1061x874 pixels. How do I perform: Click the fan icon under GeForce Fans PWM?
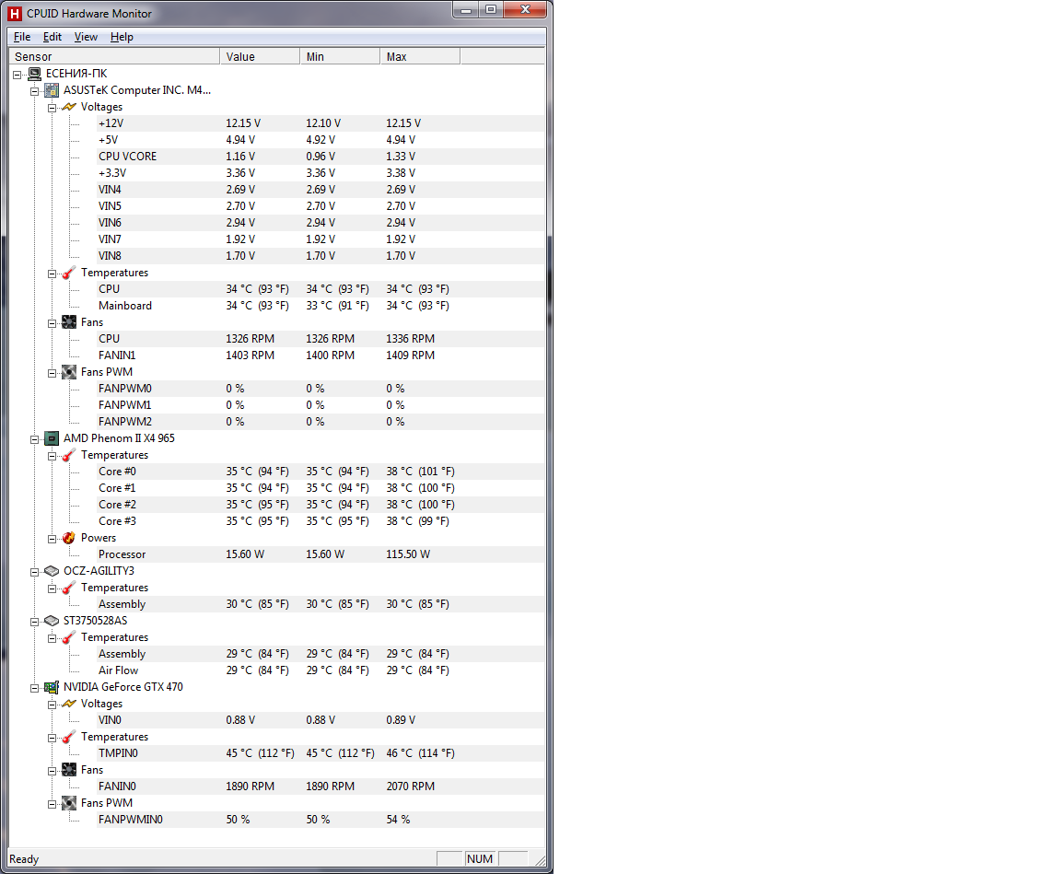(x=69, y=803)
